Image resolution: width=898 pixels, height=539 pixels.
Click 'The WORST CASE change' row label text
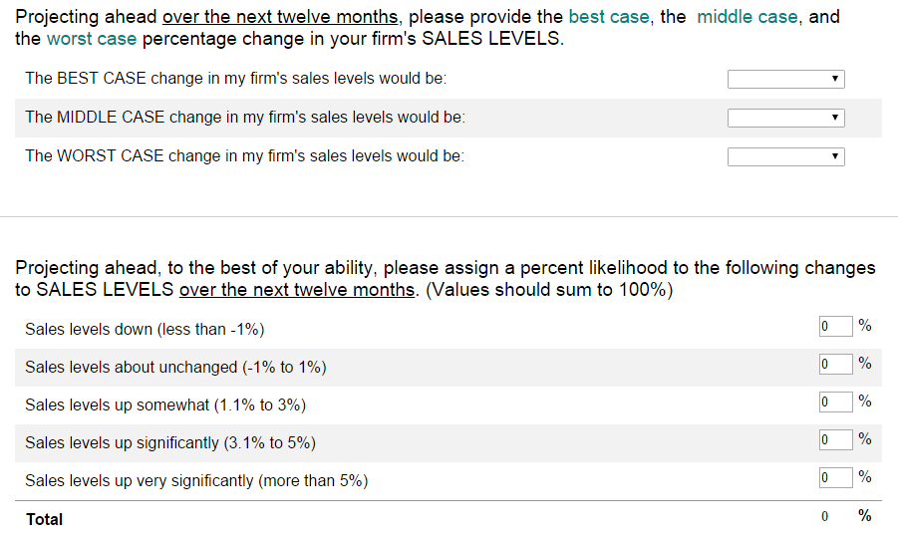pos(244,155)
